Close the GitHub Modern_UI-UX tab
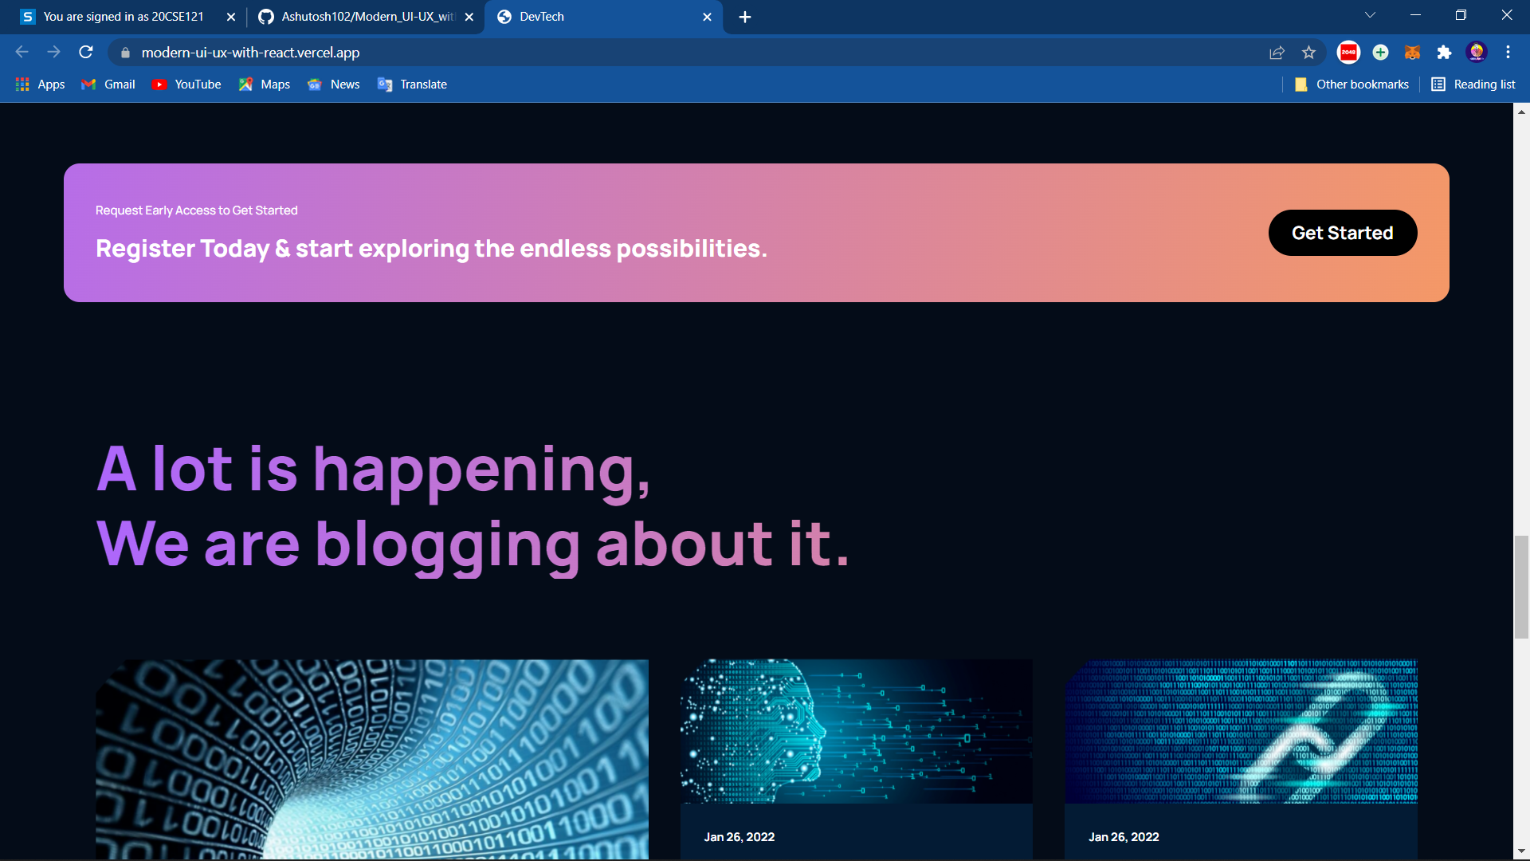 (x=469, y=17)
